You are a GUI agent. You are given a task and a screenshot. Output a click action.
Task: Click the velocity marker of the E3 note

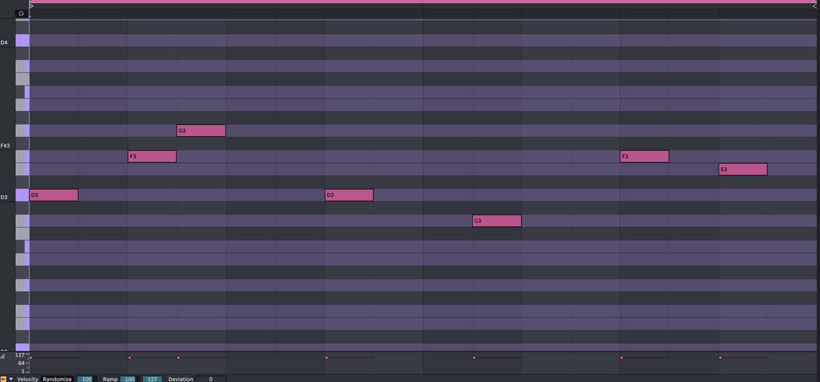pos(720,358)
